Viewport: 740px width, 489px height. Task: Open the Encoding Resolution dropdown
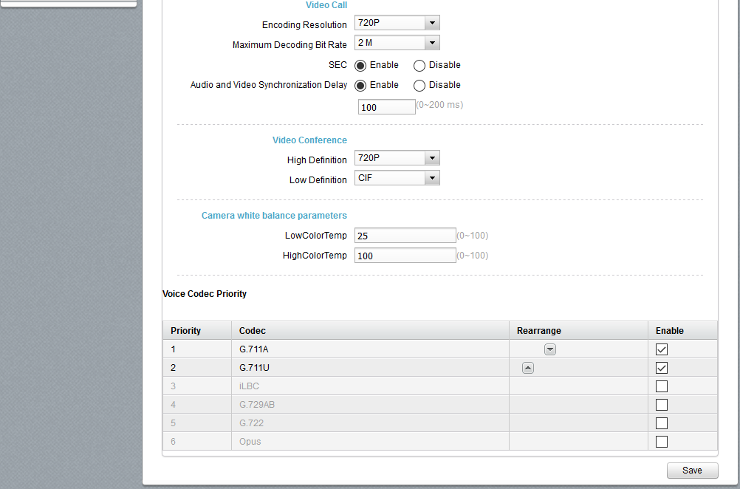[x=397, y=24]
